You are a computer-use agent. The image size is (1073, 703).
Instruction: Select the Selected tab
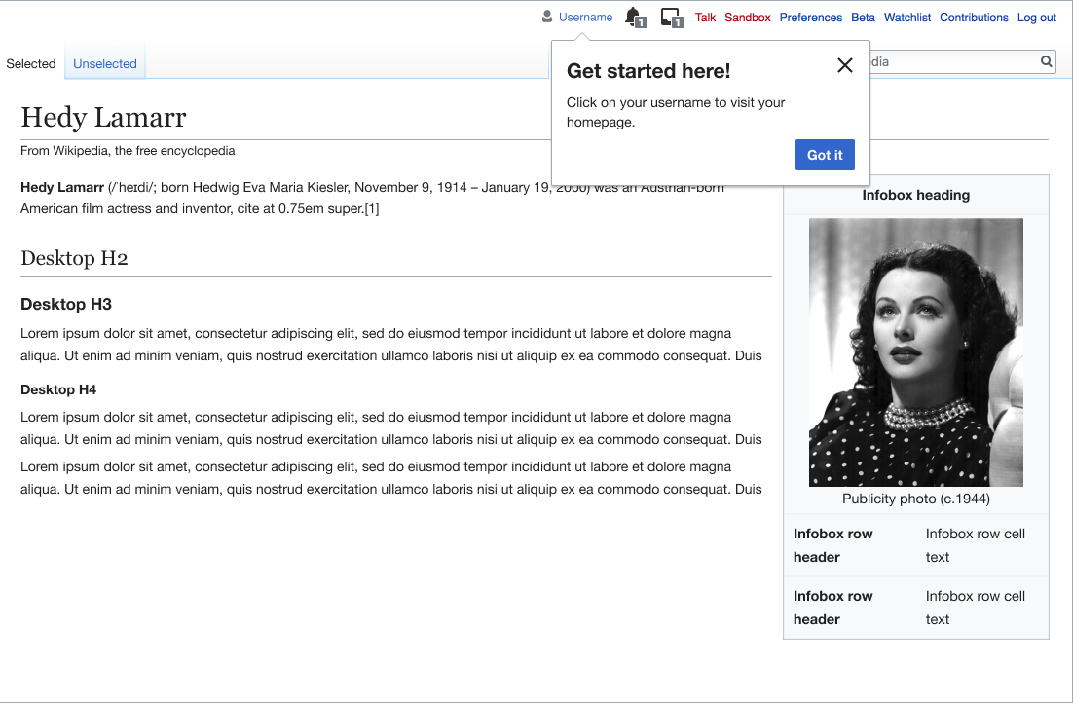pos(31,64)
